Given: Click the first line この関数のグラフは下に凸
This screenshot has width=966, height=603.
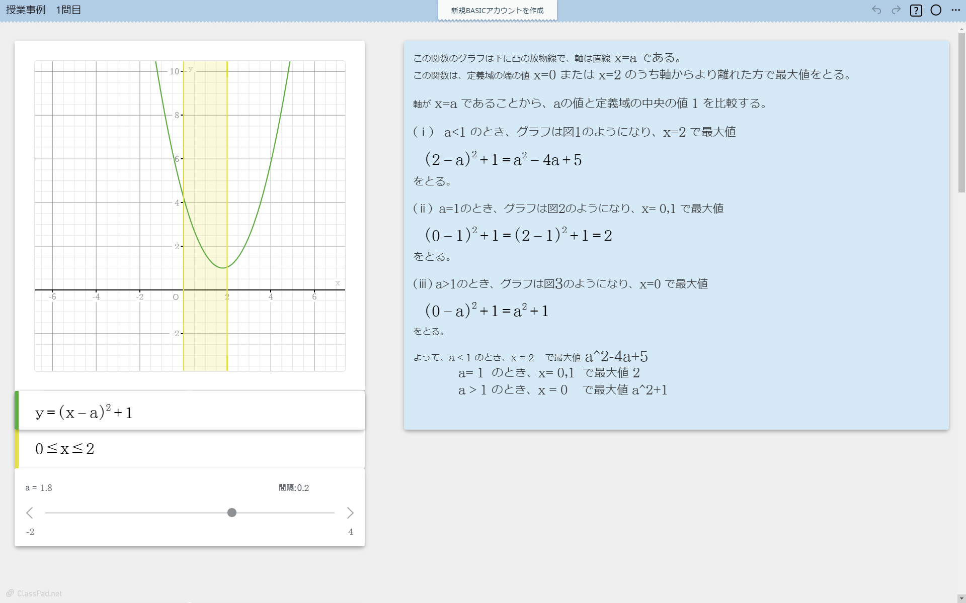Looking at the screenshot, I should pos(547,58).
